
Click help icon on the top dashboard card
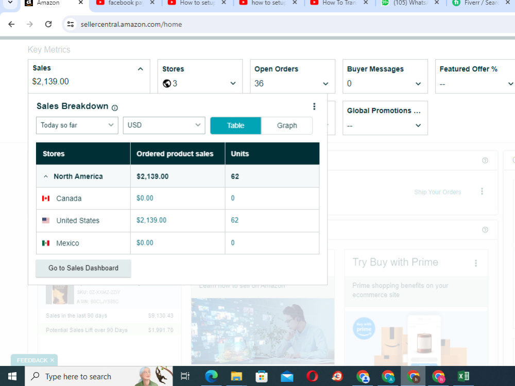point(485,161)
